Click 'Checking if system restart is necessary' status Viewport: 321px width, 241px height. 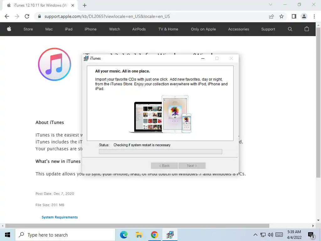[142, 145]
